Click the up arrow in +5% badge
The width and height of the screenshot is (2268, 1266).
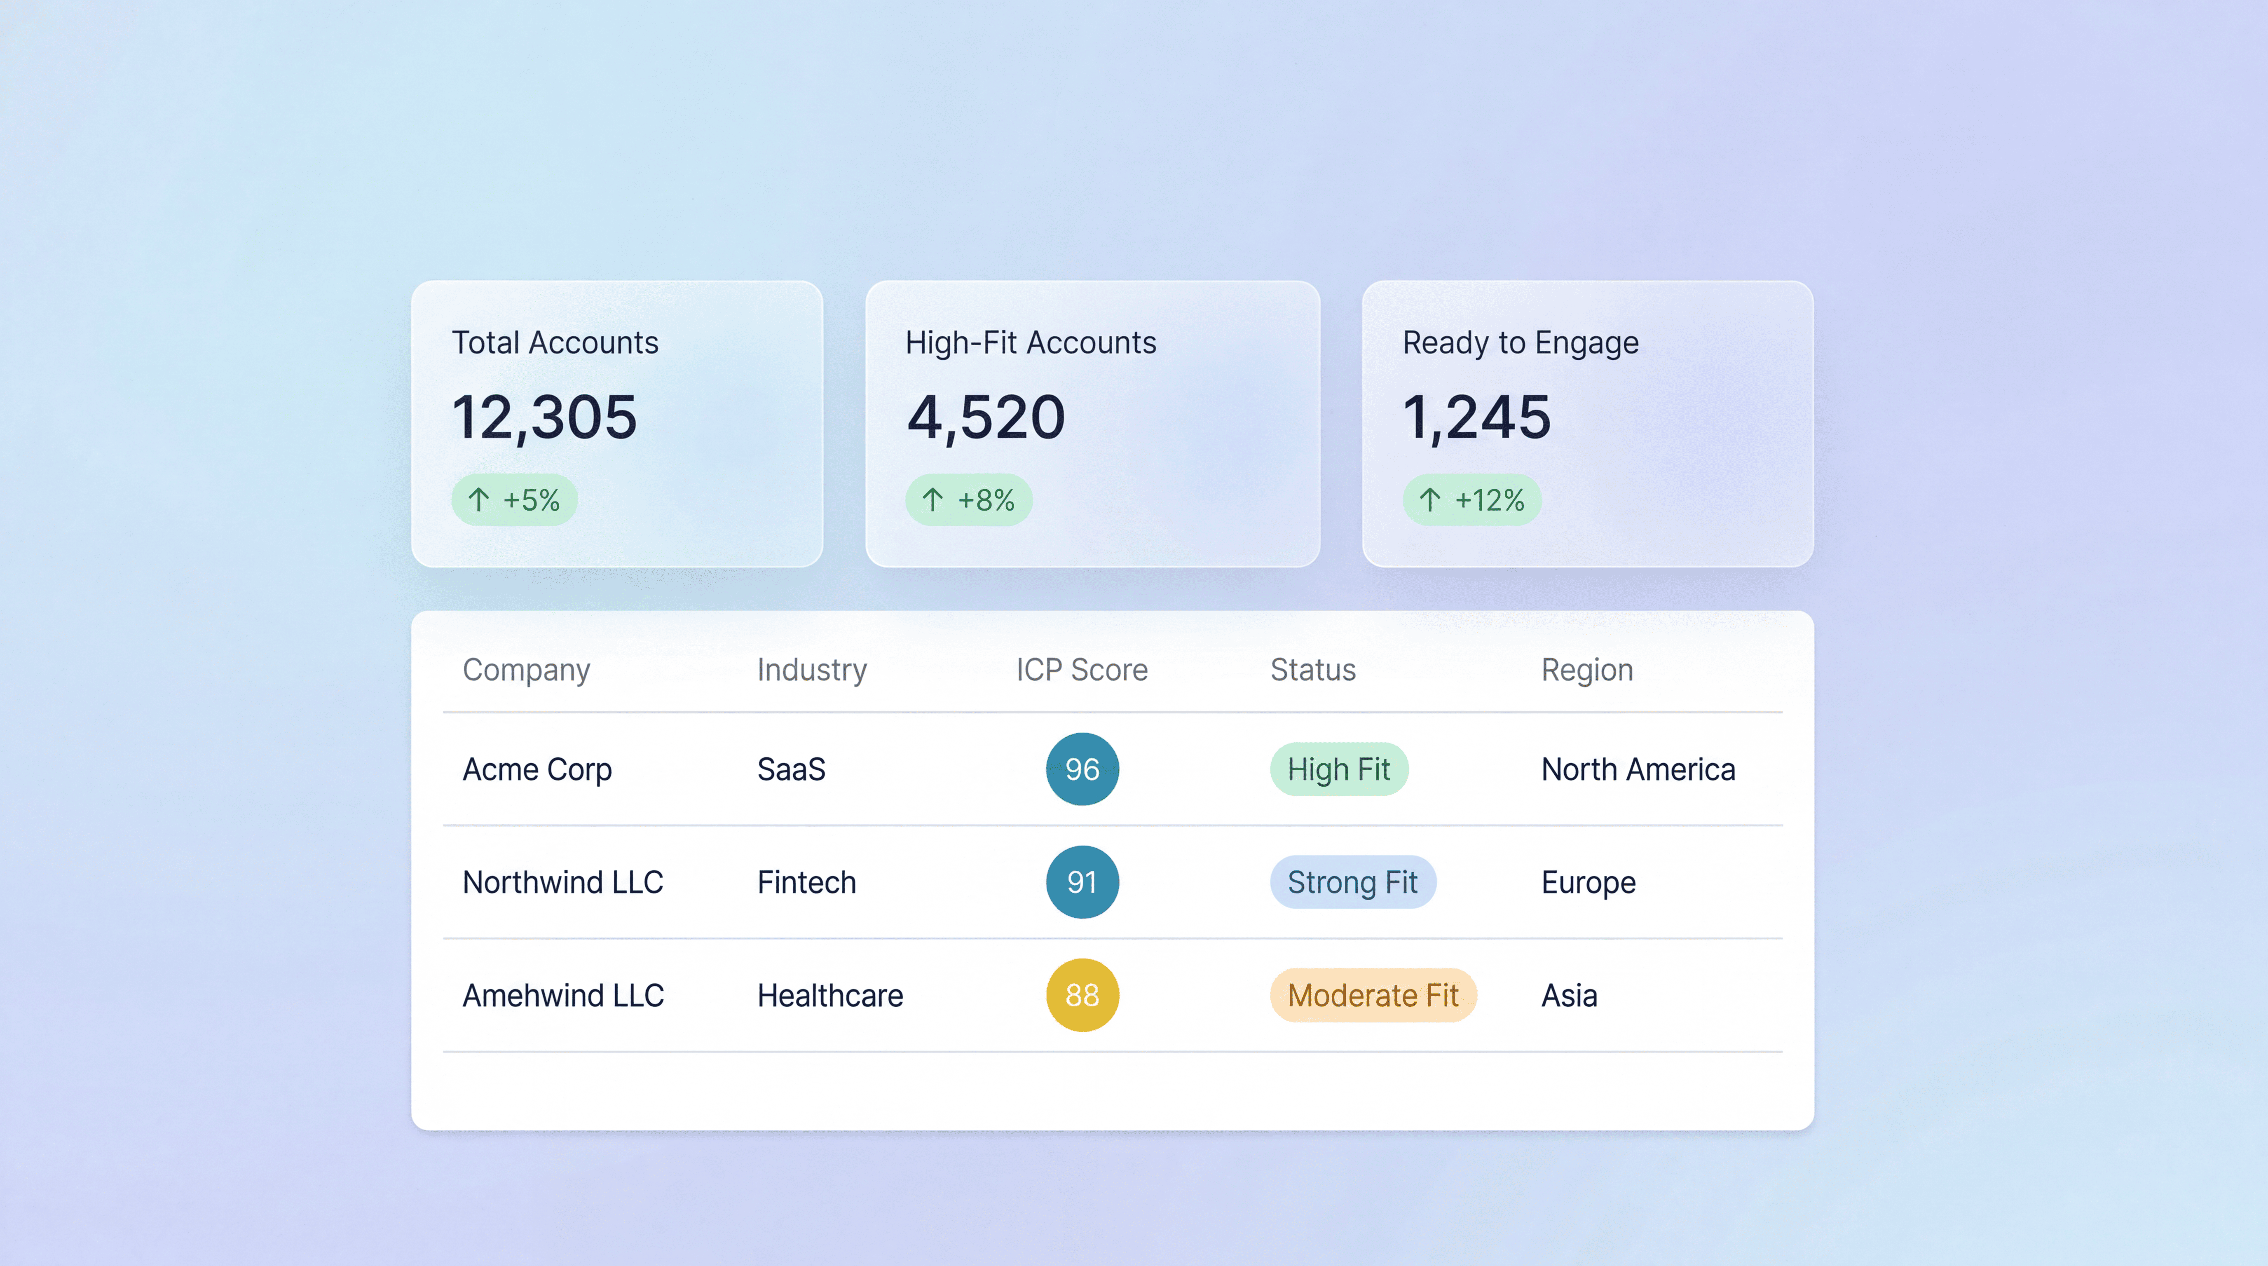point(478,500)
